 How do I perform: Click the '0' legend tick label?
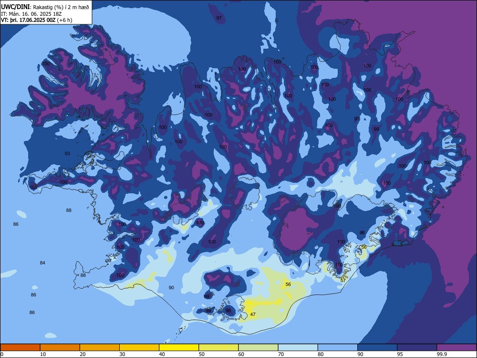2,354
